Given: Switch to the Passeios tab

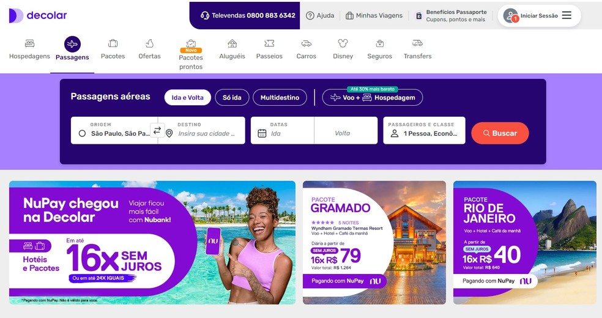Looking at the screenshot, I should click(269, 49).
